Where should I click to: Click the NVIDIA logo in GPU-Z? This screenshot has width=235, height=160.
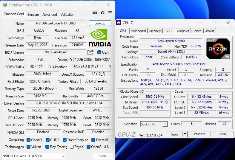coord(100,38)
